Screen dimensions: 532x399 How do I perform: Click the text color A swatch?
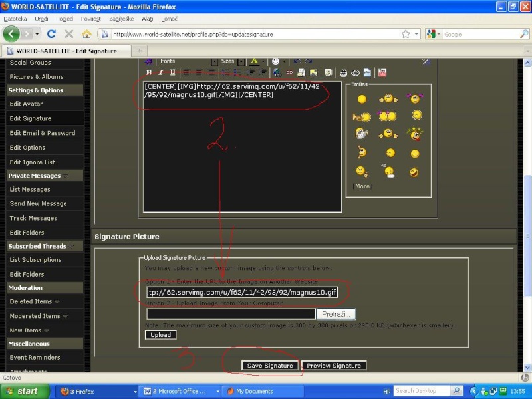254,61
